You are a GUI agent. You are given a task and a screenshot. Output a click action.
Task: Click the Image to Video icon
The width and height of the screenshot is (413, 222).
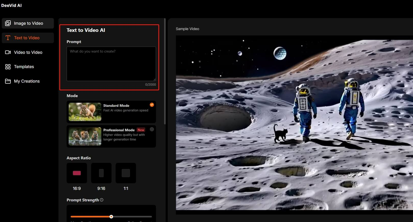pos(8,23)
